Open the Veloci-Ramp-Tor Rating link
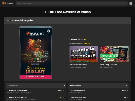 78,65
